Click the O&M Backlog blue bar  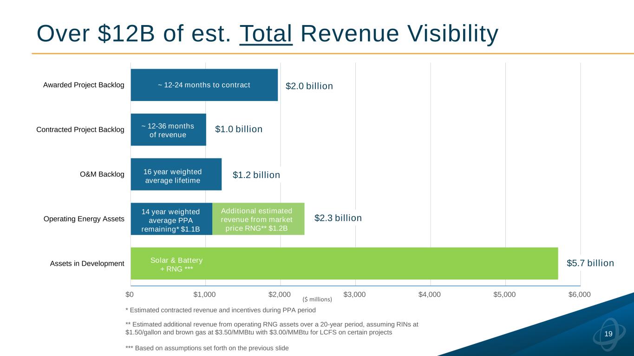pyautogui.click(x=176, y=174)
